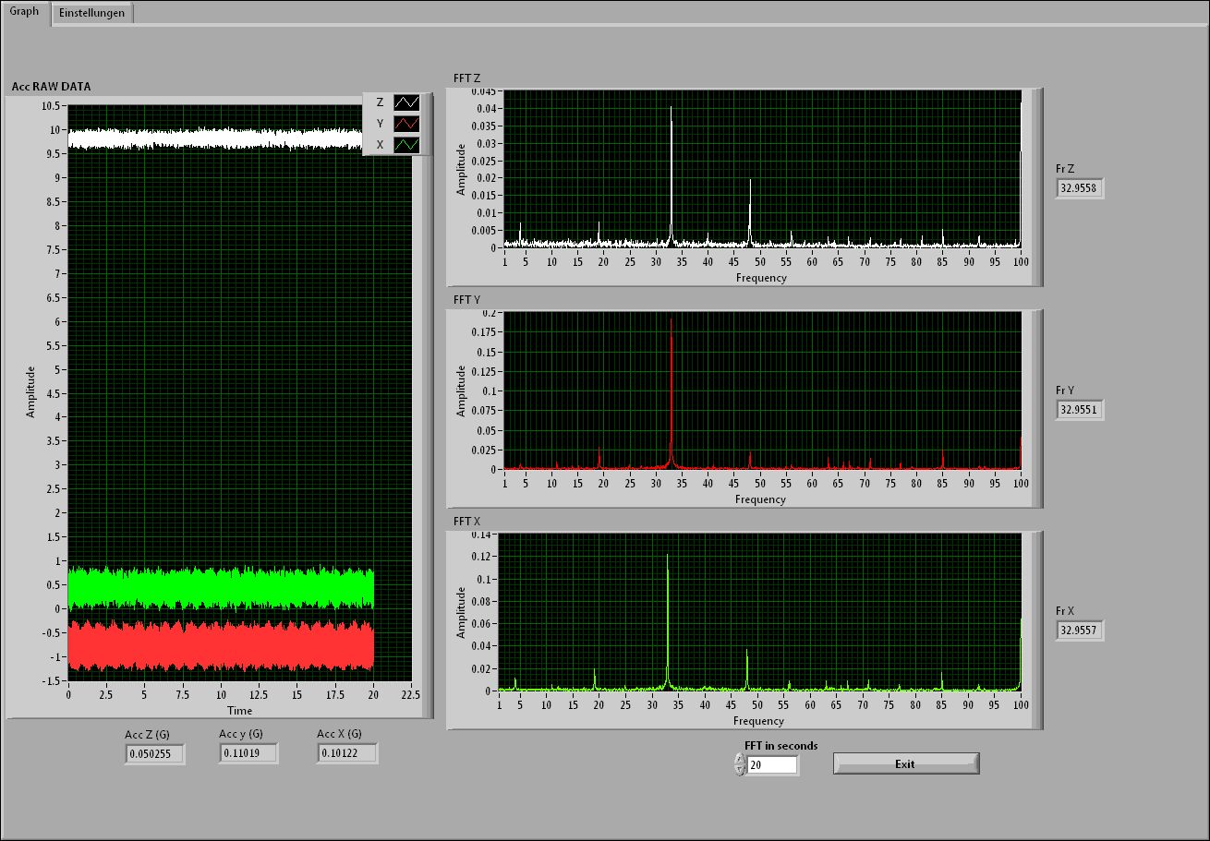Decrease FFT in seconds with down arrow
The height and width of the screenshot is (841, 1210).
[x=739, y=770]
